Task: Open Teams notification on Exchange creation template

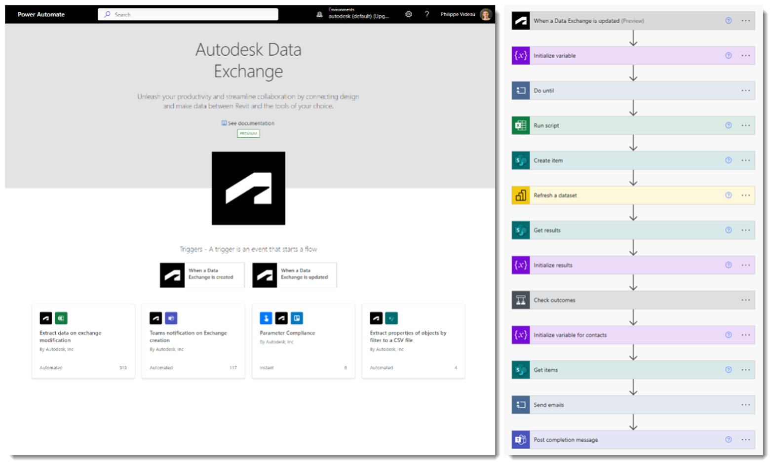Action: (x=193, y=342)
